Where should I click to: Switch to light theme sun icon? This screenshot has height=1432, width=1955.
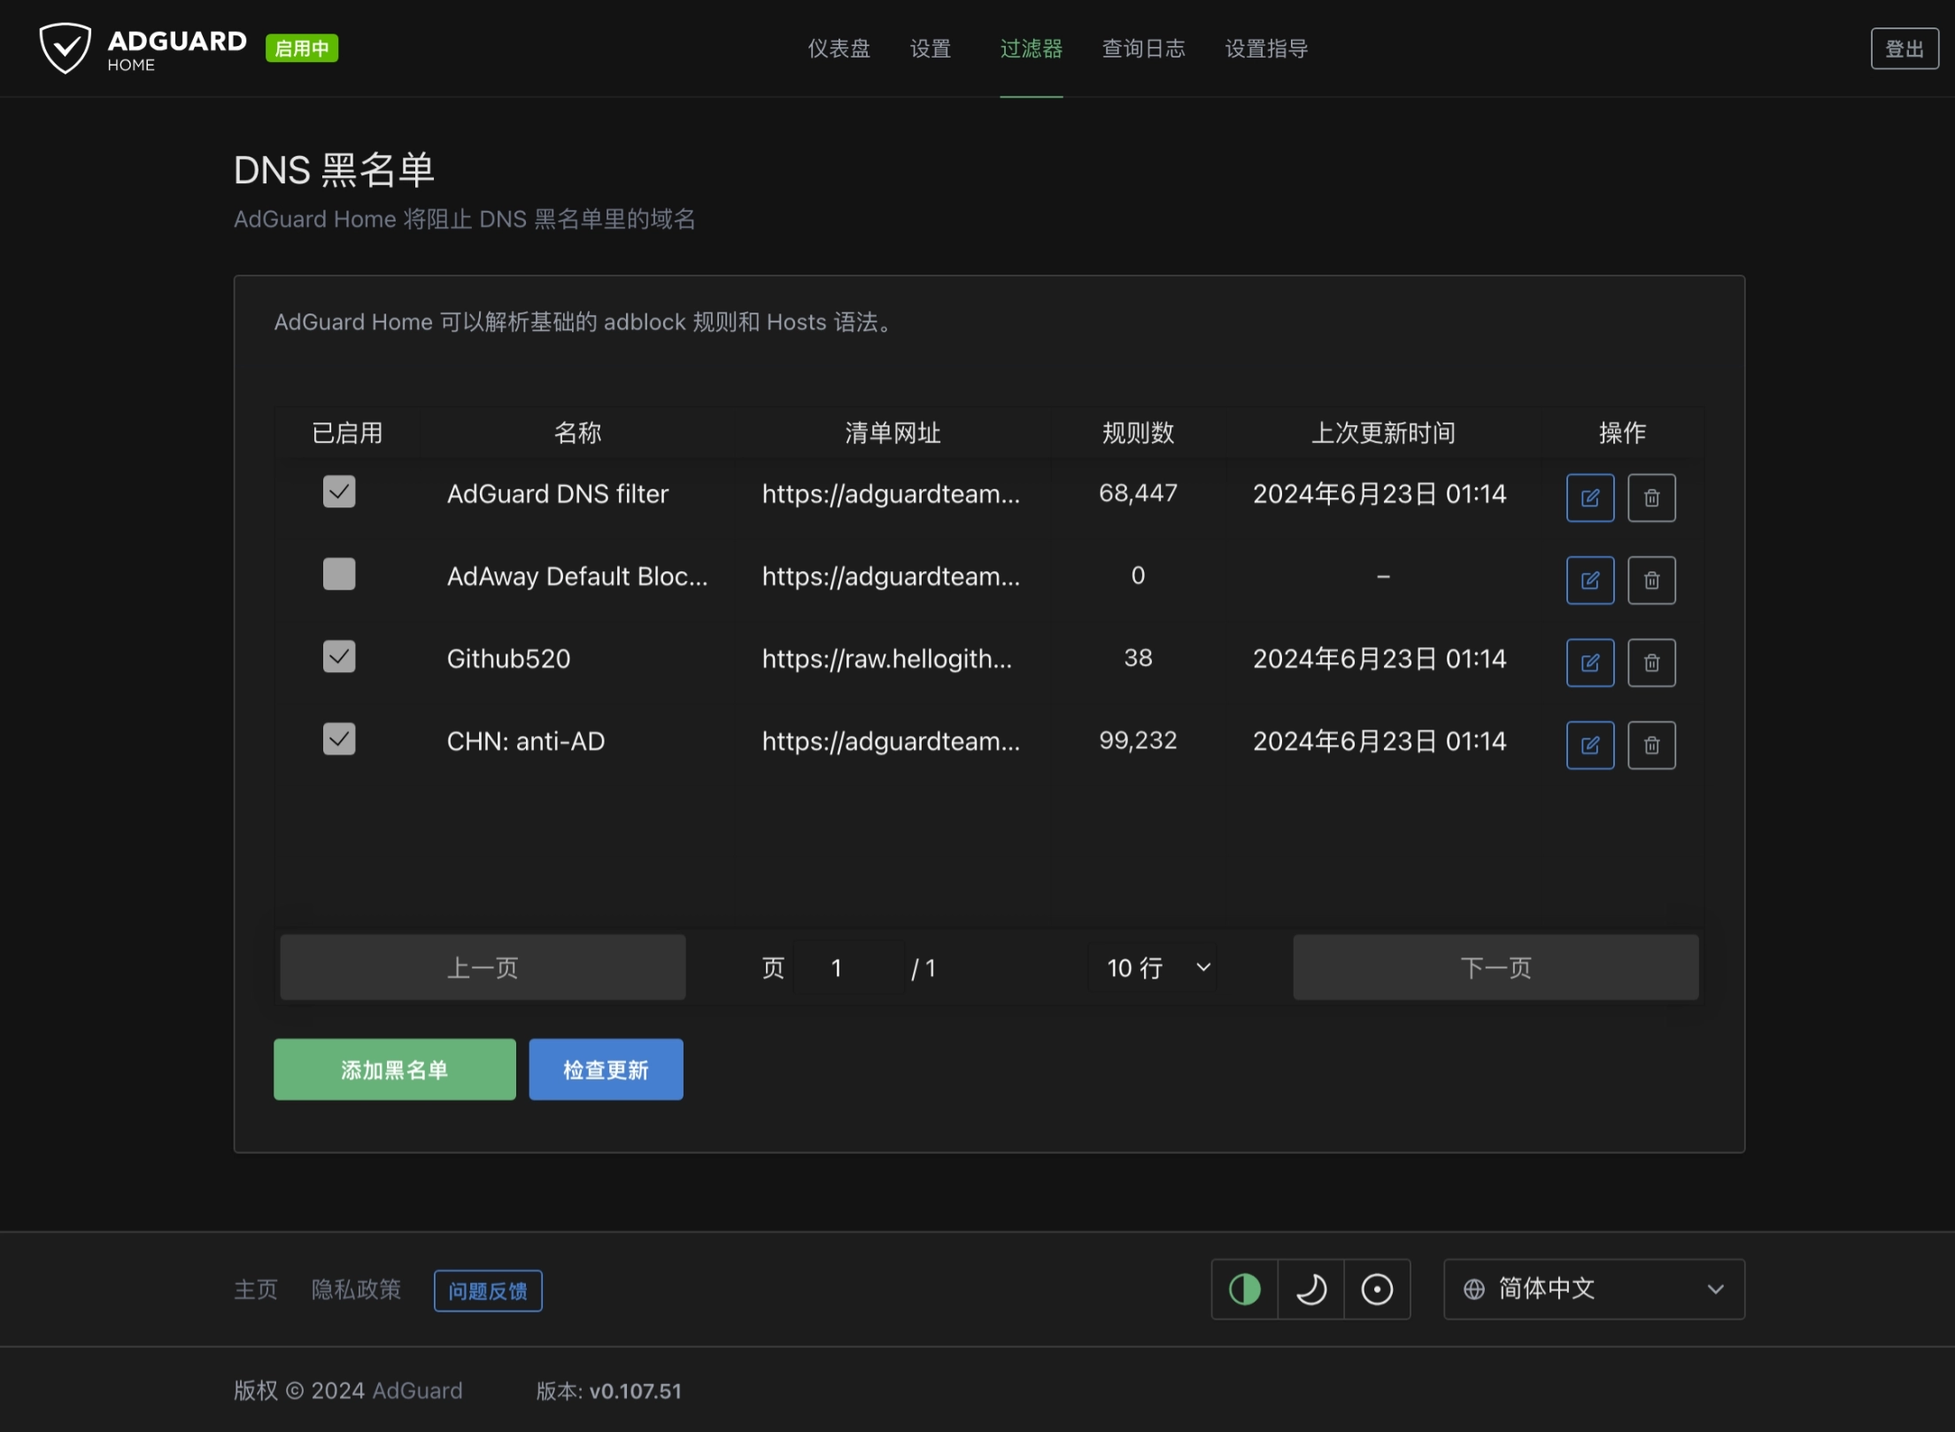1377,1289
